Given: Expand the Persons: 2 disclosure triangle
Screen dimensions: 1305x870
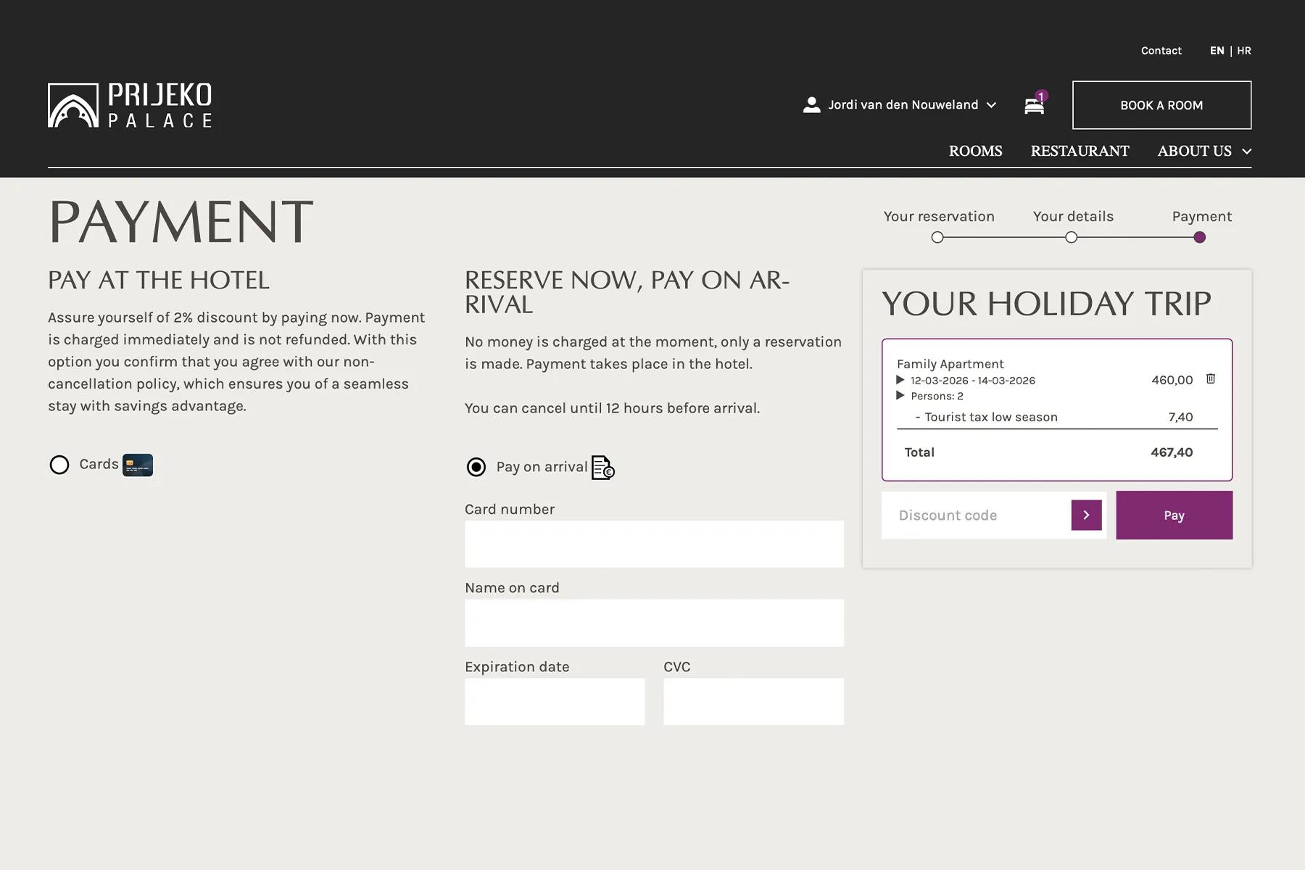Looking at the screenshot, I should [x=900, y=396].
